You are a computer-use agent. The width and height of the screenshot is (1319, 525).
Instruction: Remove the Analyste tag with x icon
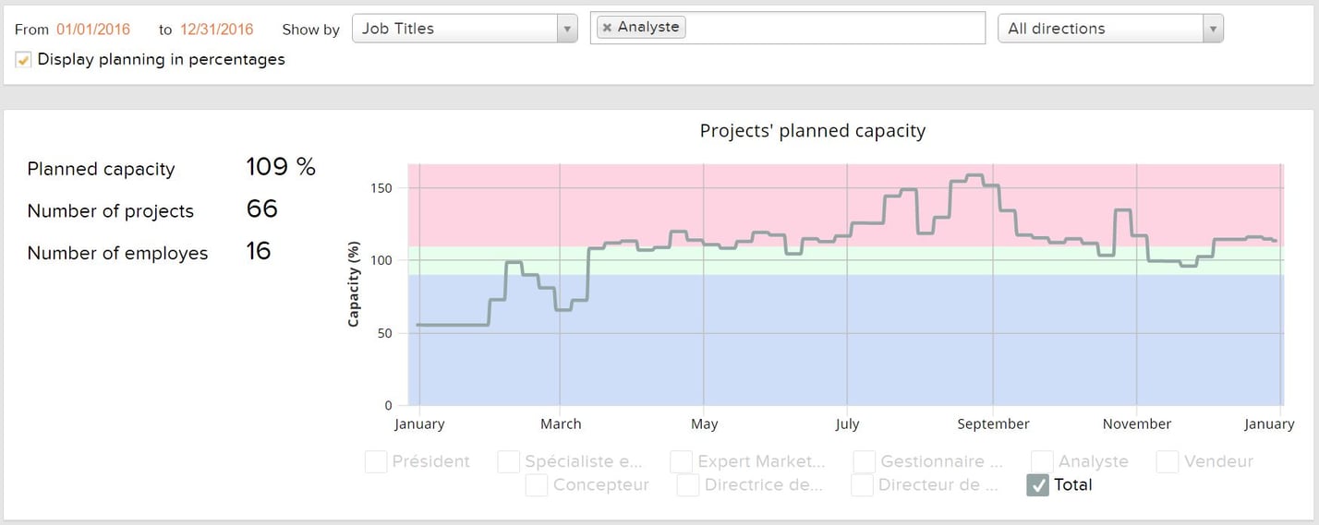[x=607, y=28]
